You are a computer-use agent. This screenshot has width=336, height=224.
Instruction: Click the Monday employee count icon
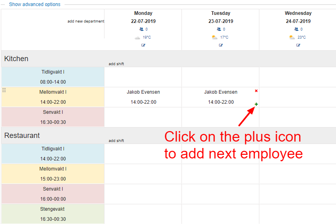pyautogui.click(x=141, y=29)
